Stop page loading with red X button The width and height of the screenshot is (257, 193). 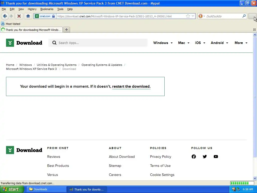click(19, 16)
